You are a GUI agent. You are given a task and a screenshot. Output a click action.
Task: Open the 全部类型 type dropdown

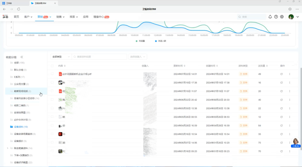(x=61, y=57)
